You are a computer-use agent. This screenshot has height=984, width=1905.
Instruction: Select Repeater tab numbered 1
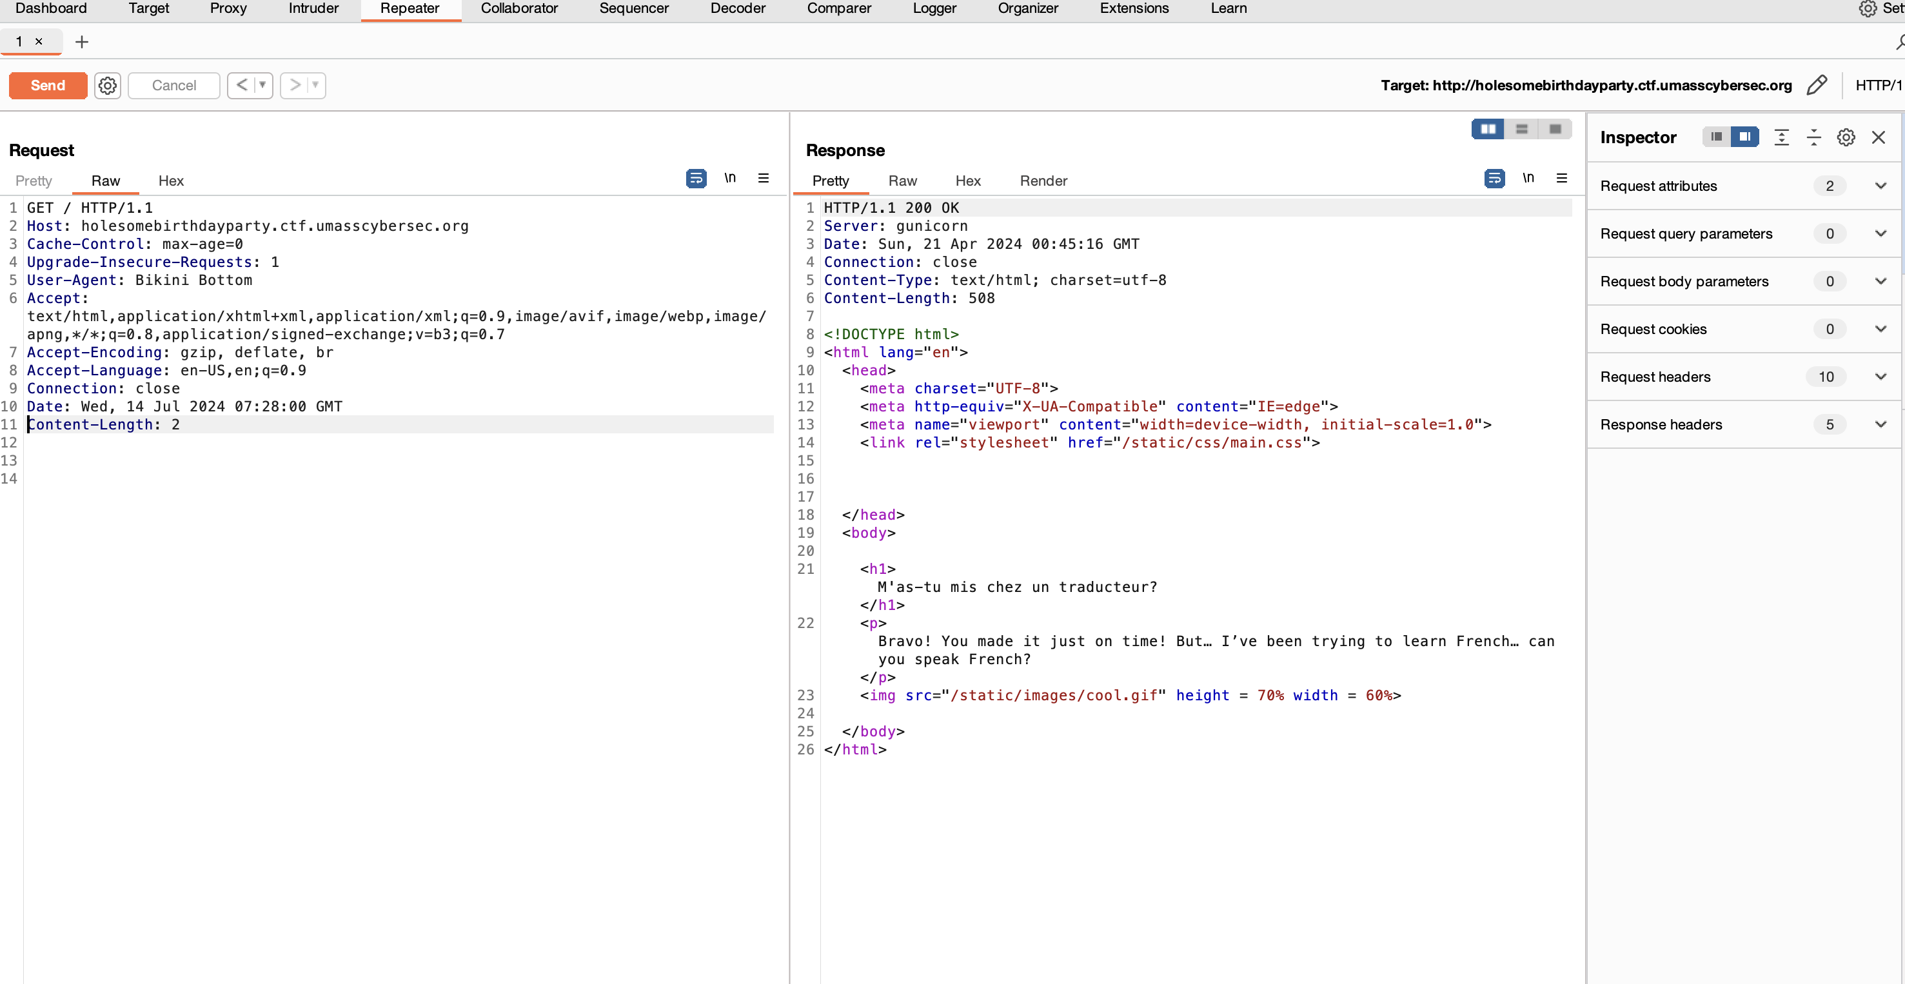(19, 41)
